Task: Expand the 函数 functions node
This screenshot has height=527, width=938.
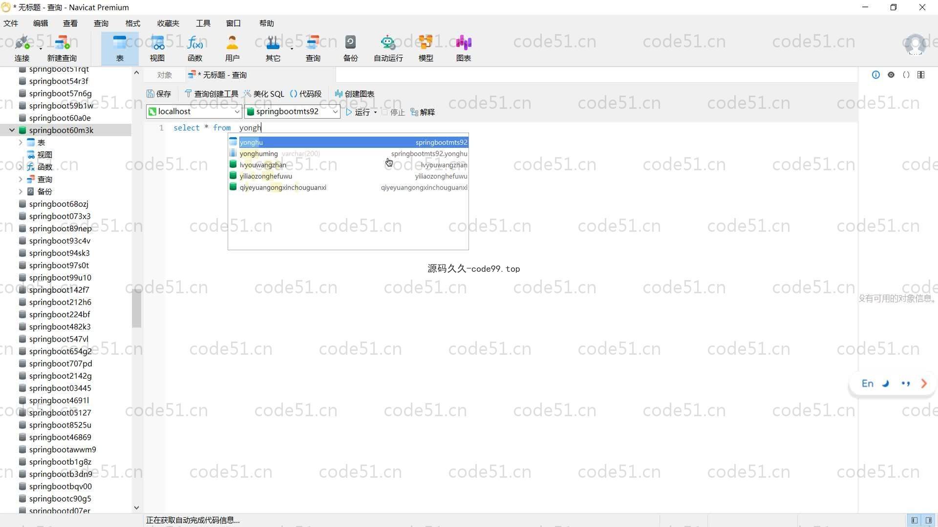Action: tap(21, 167)
